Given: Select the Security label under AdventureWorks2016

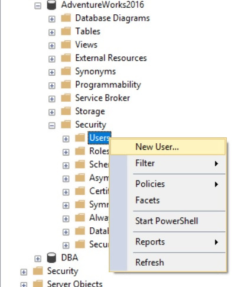Looking at the screenshot, I should (91, 125).
